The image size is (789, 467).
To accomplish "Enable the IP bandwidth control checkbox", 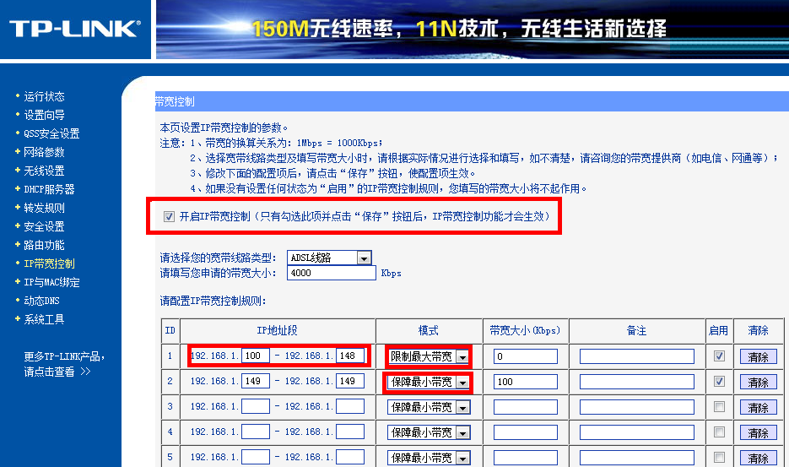I will pos(169,217).
